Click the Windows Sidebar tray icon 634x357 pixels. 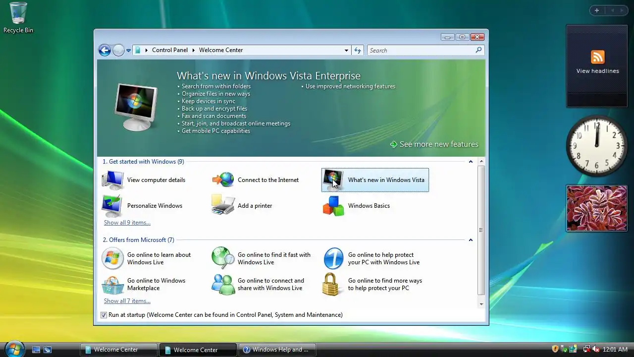point(573,349)
